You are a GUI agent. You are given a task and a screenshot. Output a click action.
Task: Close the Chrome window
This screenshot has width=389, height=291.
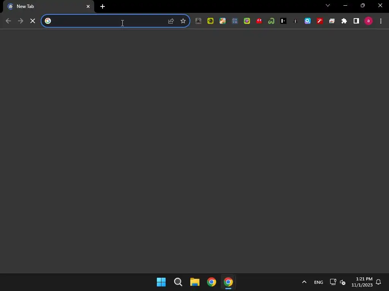click(380, 5)
